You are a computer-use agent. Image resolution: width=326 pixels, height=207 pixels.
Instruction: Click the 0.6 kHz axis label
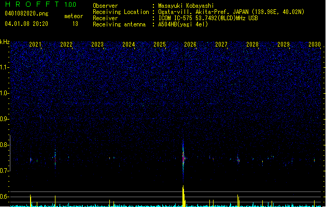(x=5, y=197)
